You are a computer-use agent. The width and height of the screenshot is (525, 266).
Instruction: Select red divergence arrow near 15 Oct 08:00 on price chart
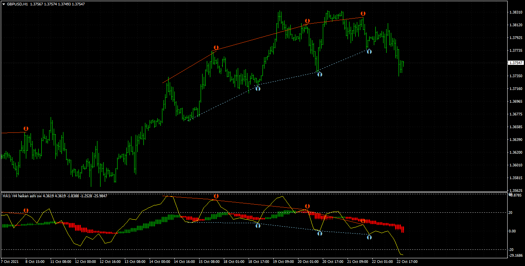(216, 48)
